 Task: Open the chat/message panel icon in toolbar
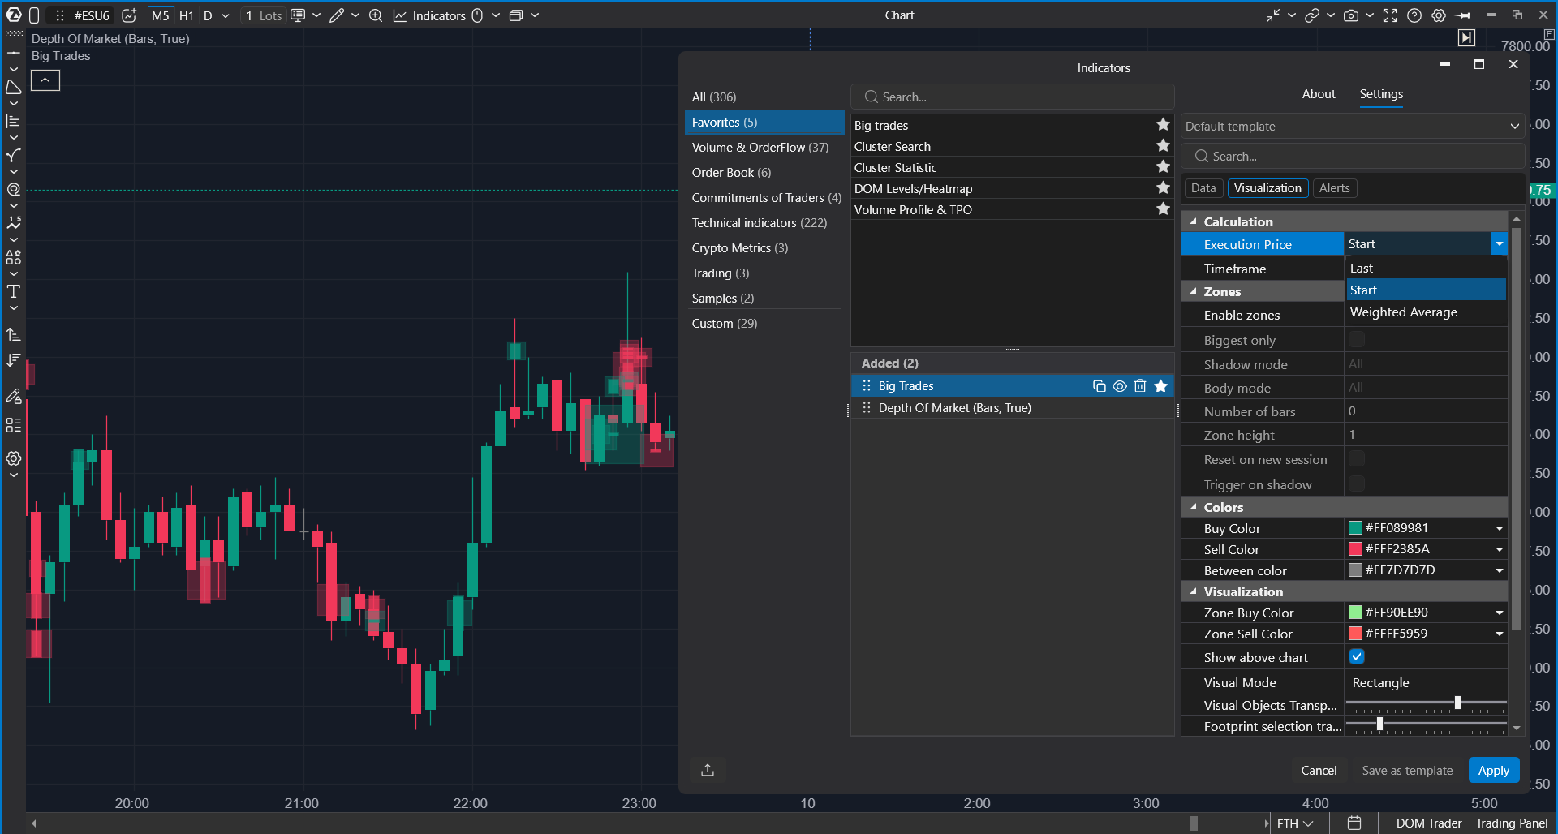click(298, 15)
